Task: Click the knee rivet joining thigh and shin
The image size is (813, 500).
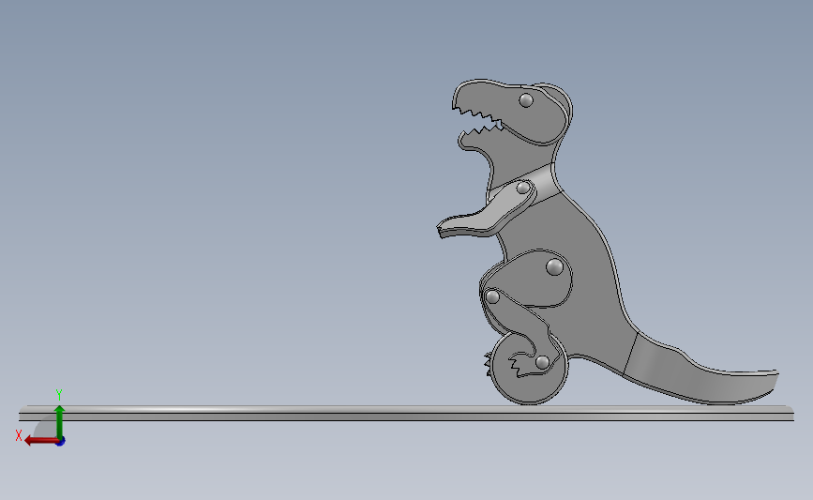Action: click(492, 297)
